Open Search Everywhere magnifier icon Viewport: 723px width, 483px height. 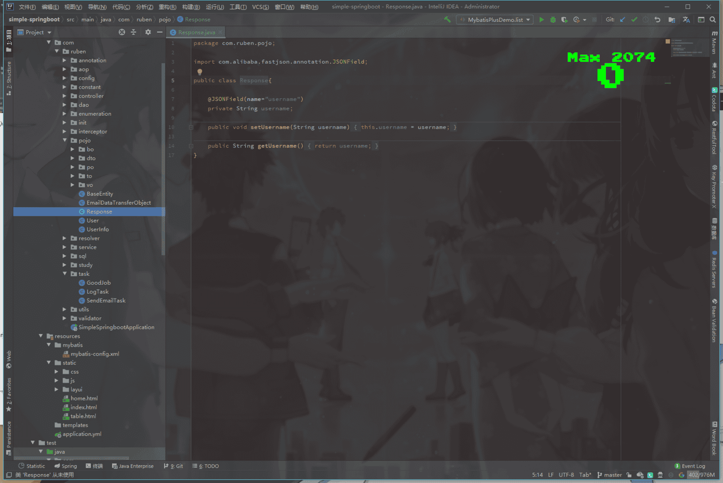point(713,20)
